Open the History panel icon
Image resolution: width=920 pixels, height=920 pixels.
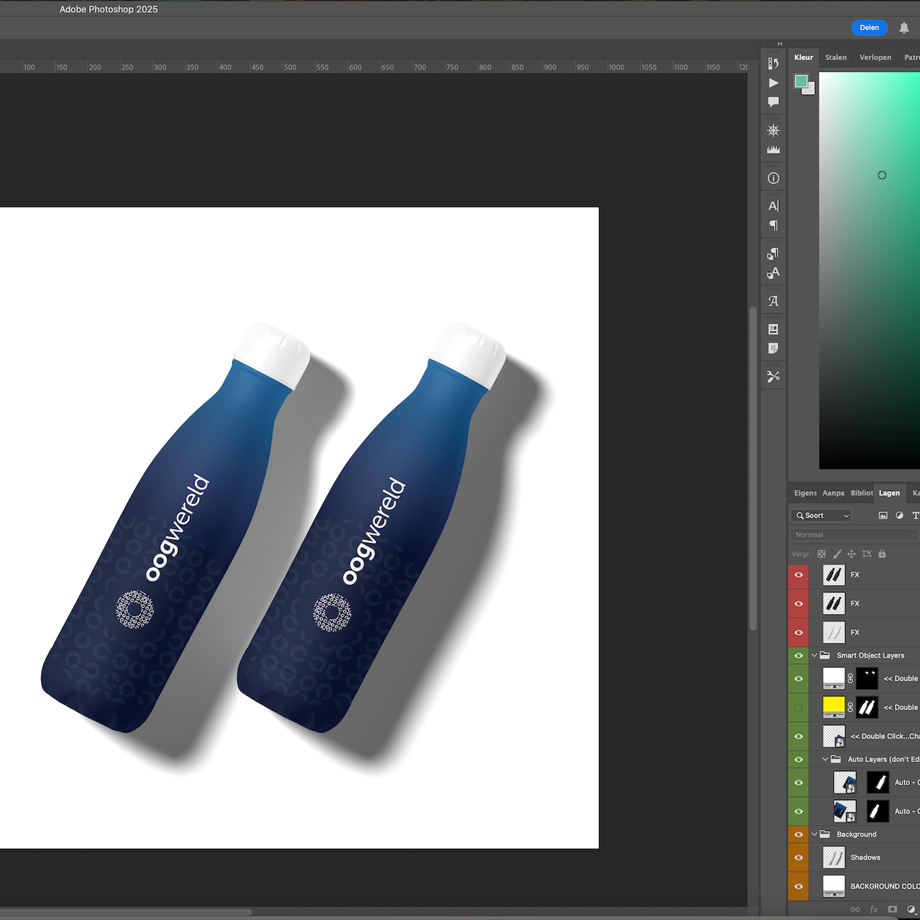[x=773, y=63]
